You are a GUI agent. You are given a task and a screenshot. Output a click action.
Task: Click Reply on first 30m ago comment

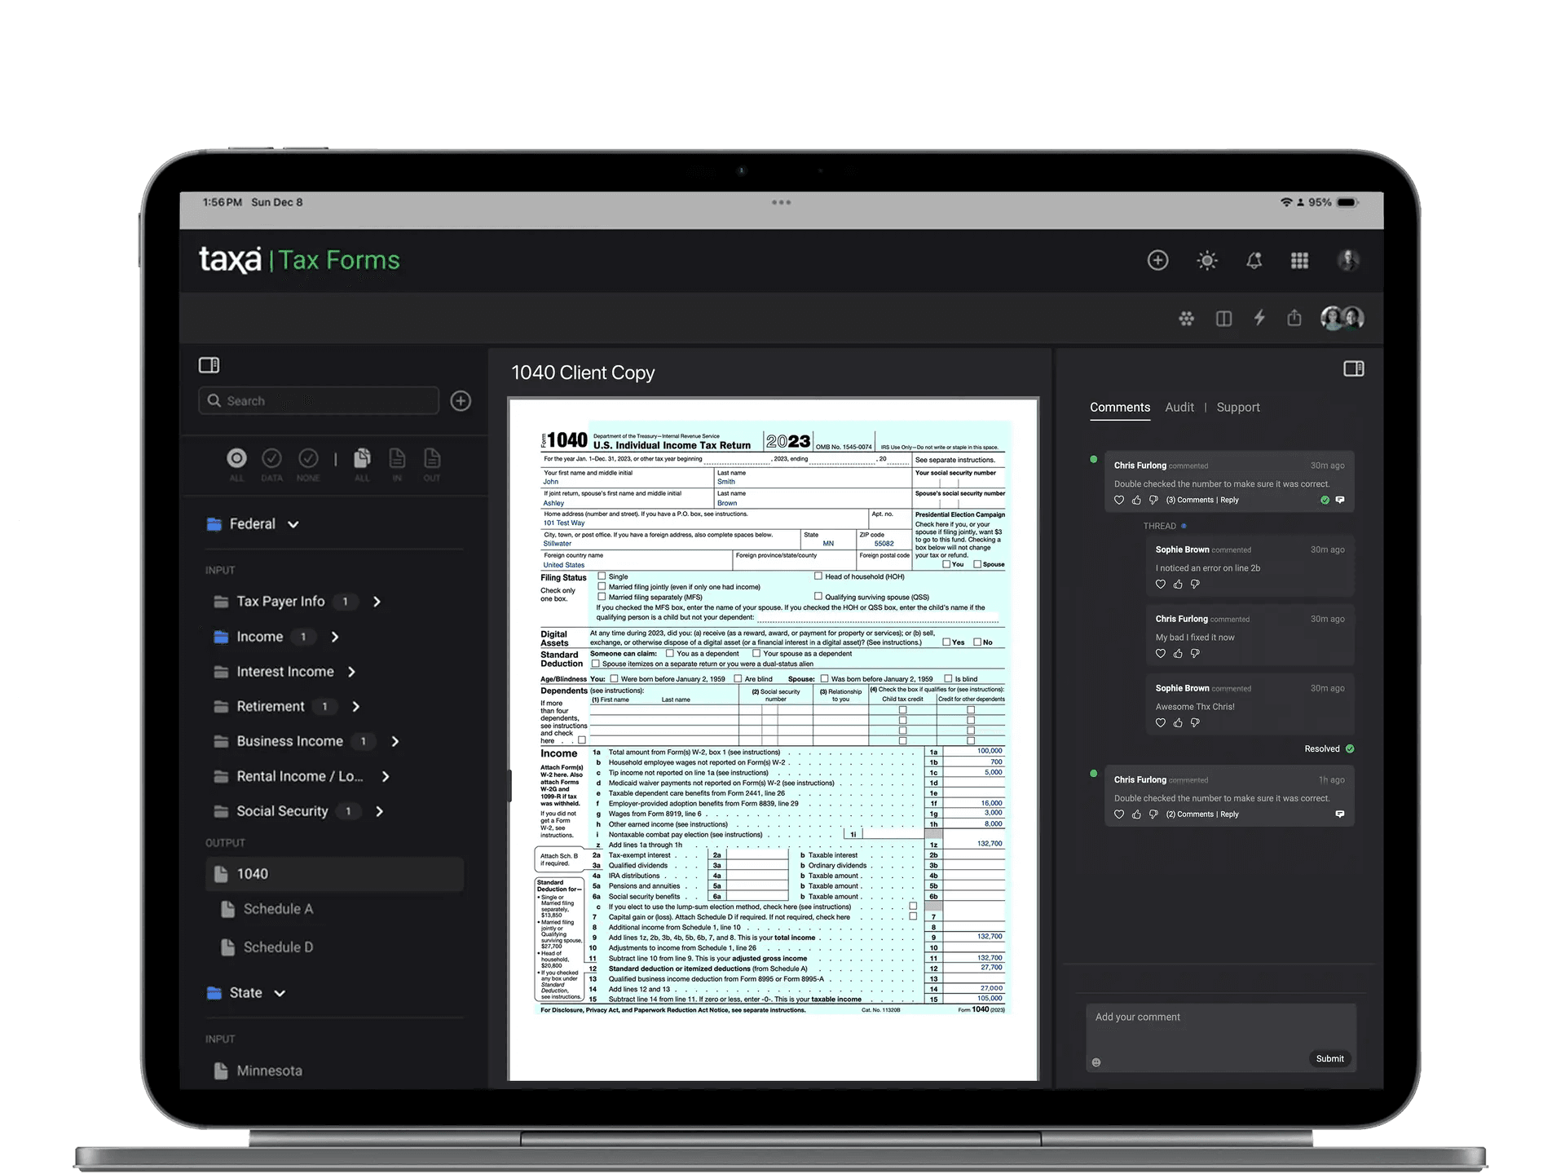[x=1229, y=500]
